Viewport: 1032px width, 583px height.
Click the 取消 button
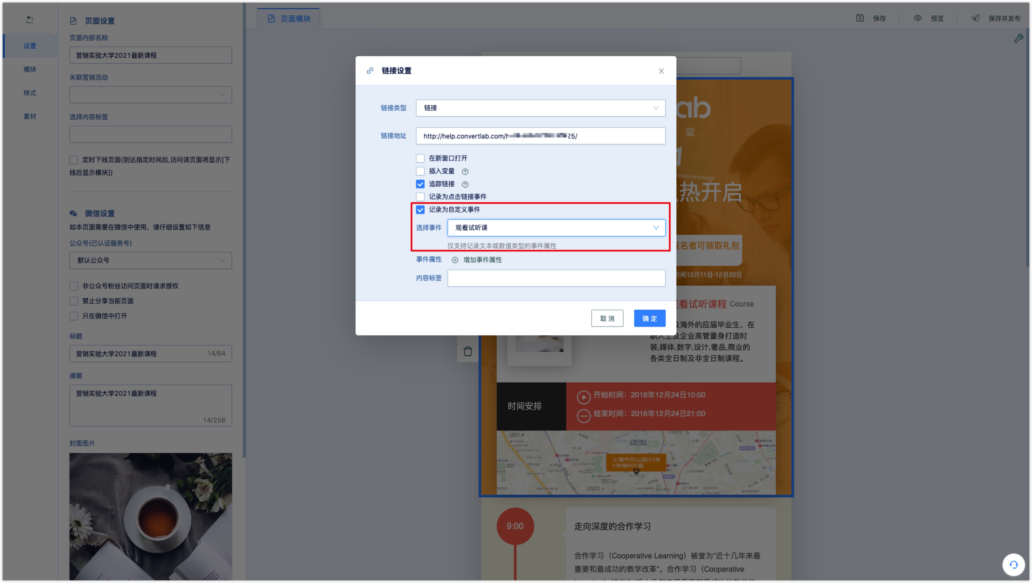[607, 318]
